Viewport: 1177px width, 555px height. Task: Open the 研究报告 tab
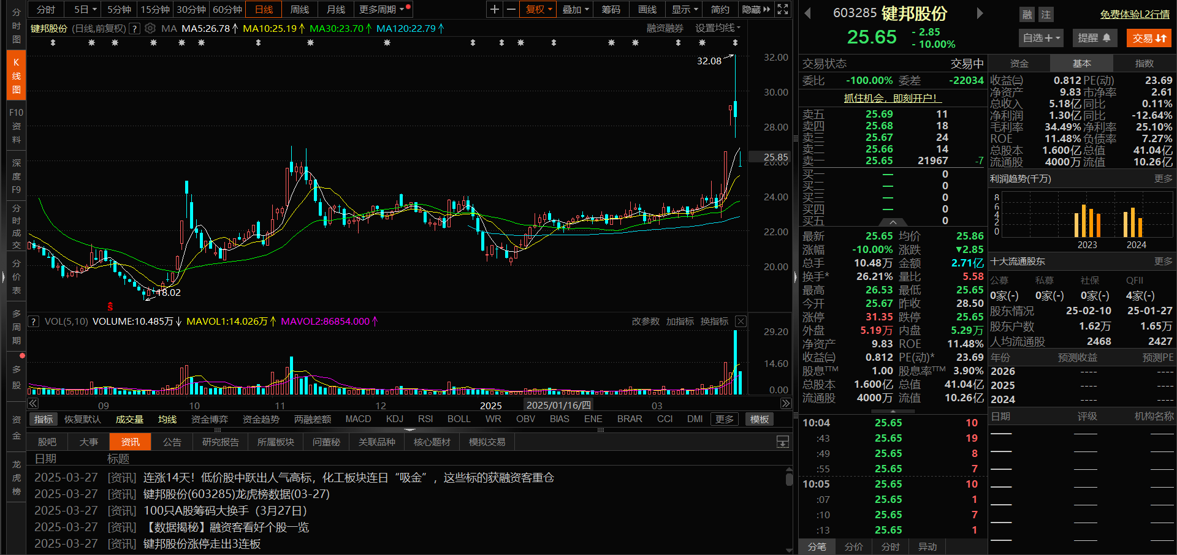click(x=221, y=442)
